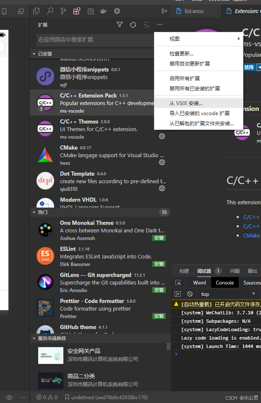The height and width of the screenshot is (403, 261).
Task: Click the phone device icon at top left
Action: 4,11
